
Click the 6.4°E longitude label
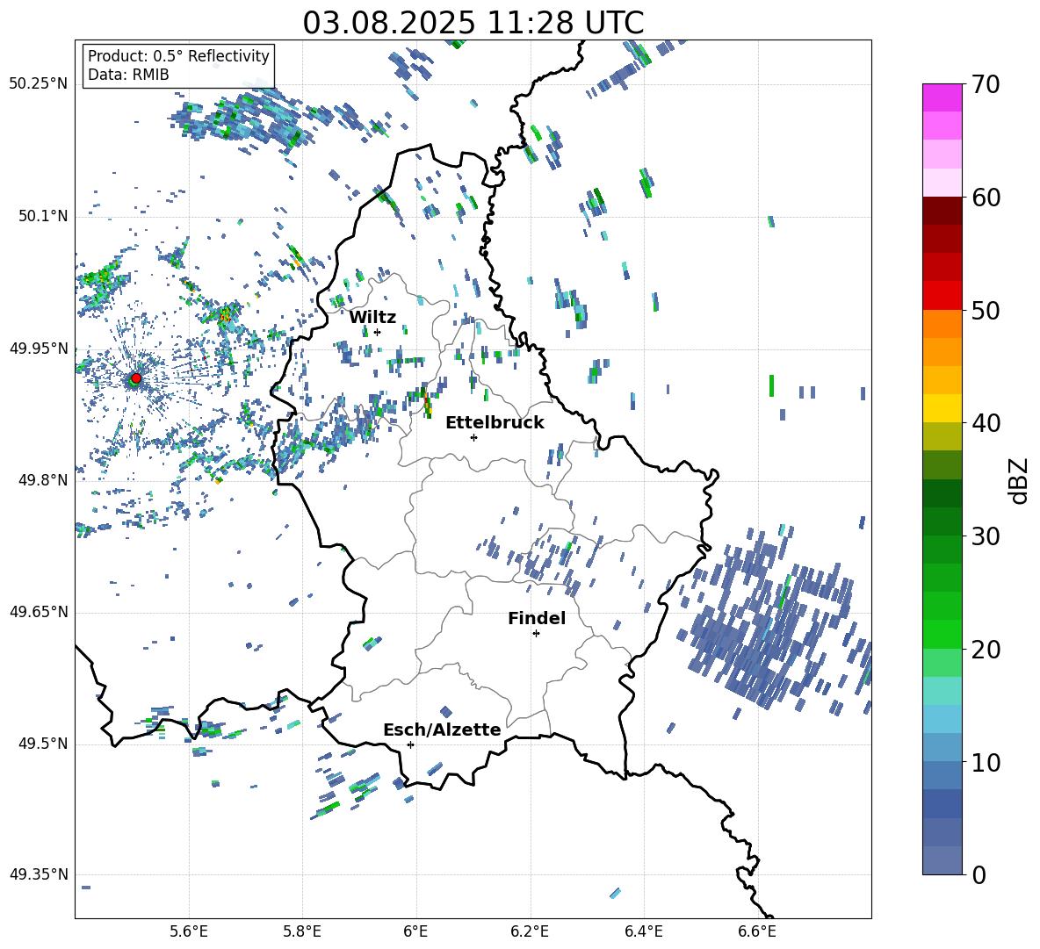pos(643,931)
